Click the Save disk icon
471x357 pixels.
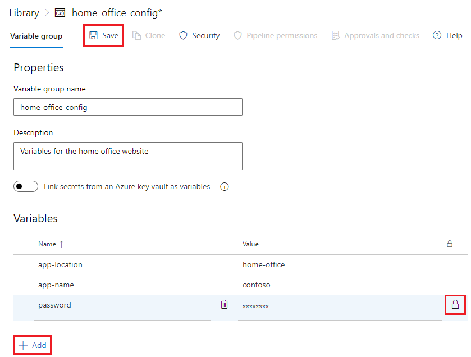pos(93,35)
